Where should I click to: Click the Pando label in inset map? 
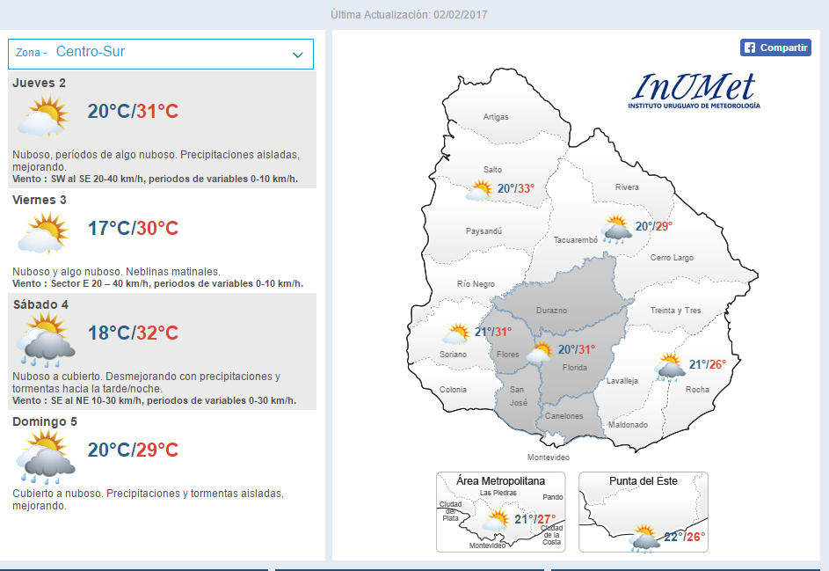553,497
